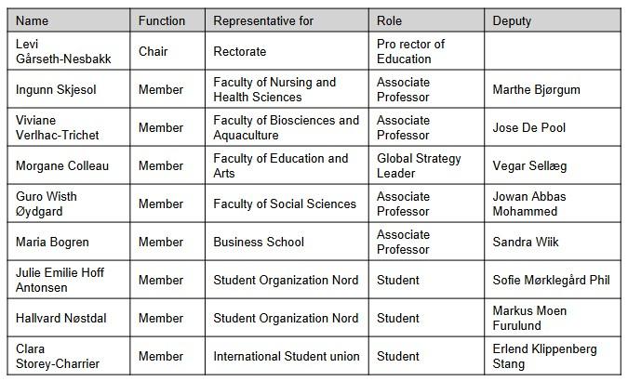The height and width of the screenshot is (381, 628).
Task: Click the Levi Gårseth-Nesbakk name cell
Action: pos(63,51)
